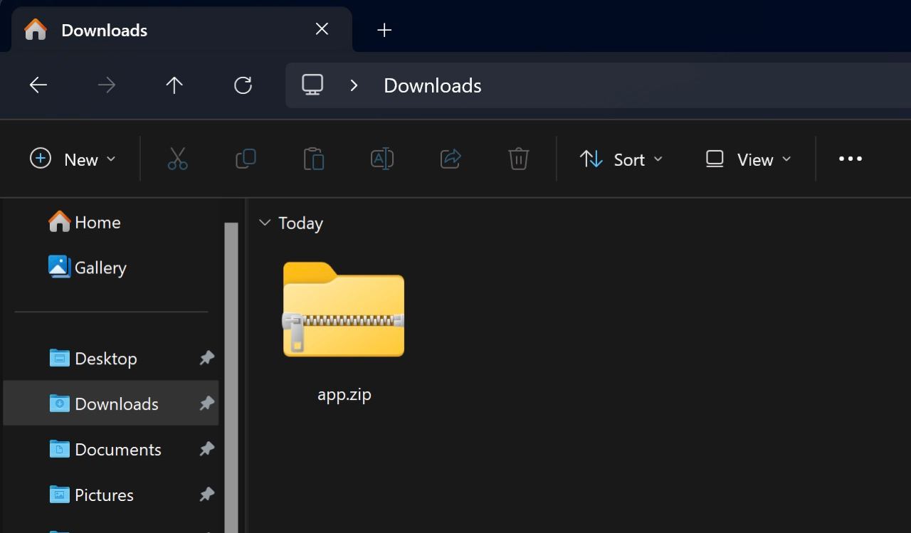Click the Cut scissors icon
This screenshot has width=911, height=533.
pyautogui.click(x=177, y=159)
